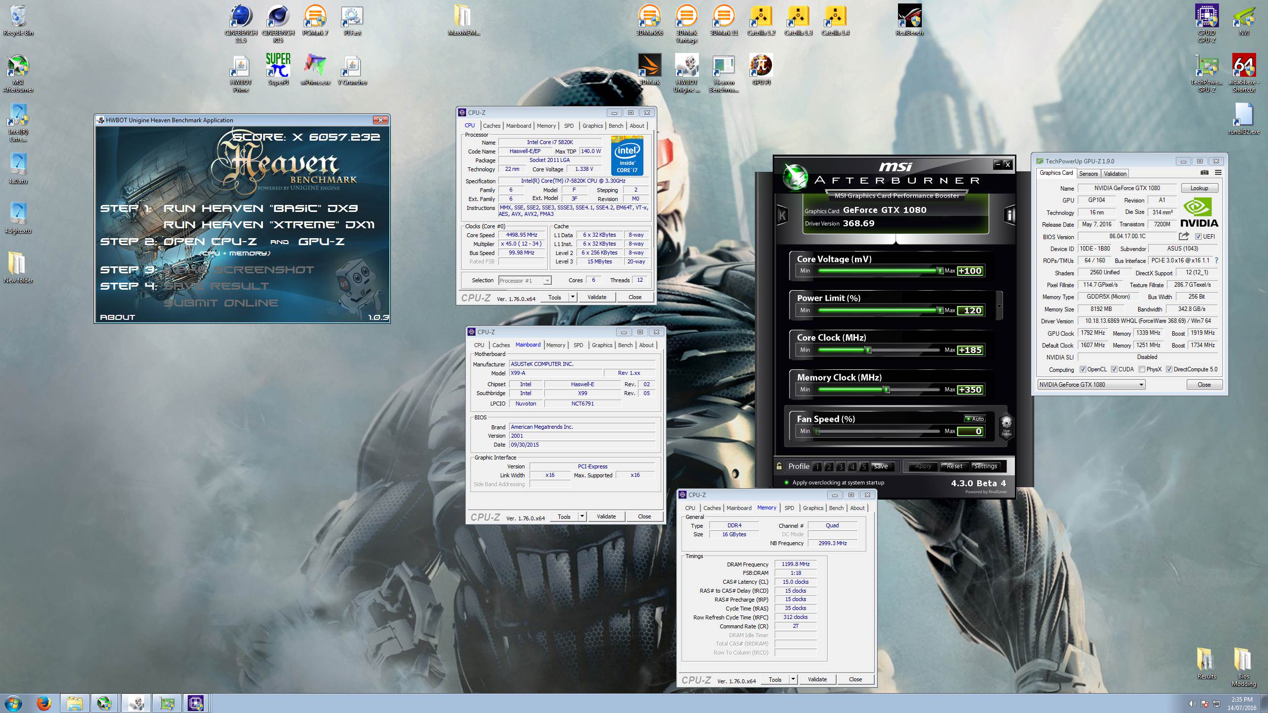The image size is (1268, 713).
Task: Click the taskbar volume speaker icon
Action: (1192, 704)
